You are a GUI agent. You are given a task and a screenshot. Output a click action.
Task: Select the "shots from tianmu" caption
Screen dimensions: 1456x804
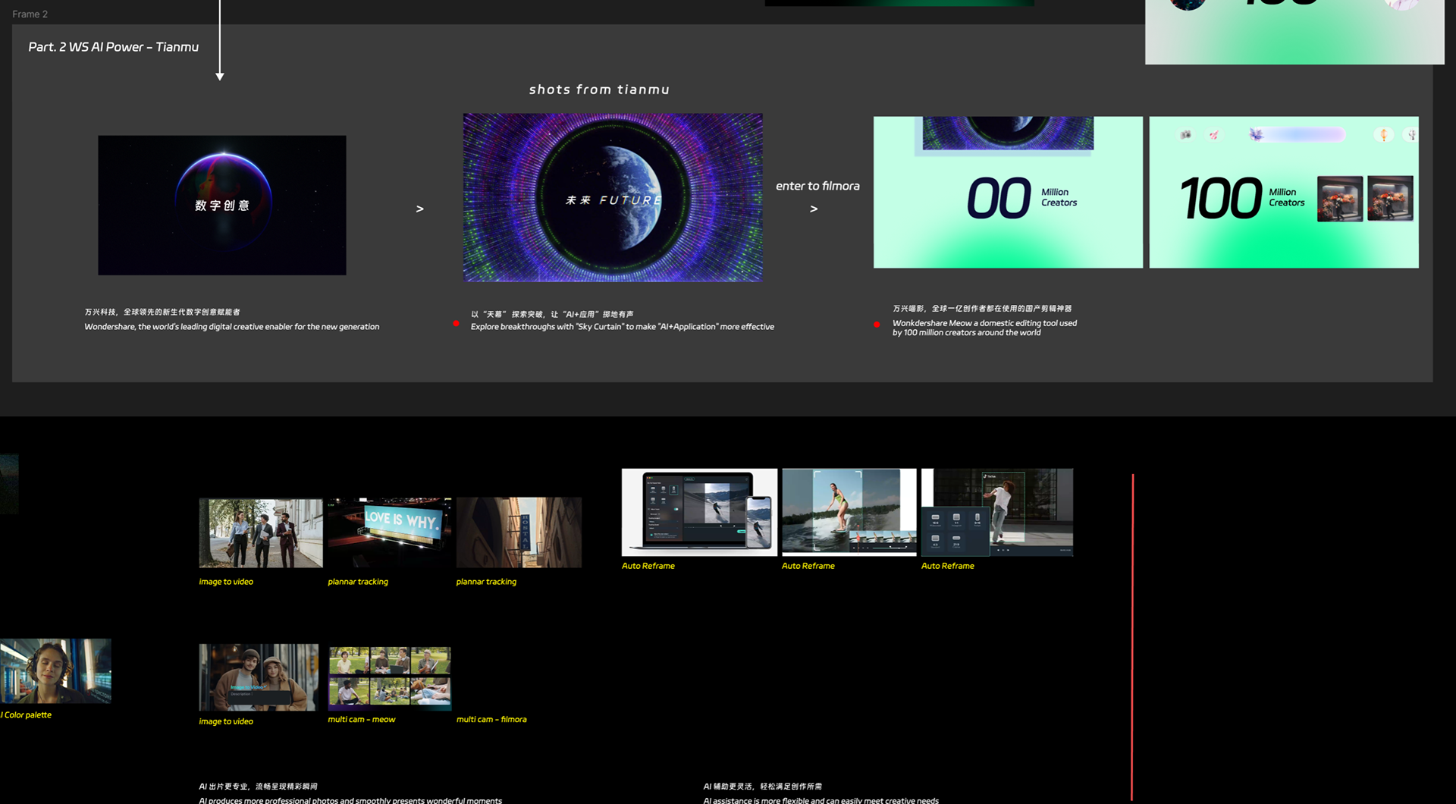tap(599, 90)
